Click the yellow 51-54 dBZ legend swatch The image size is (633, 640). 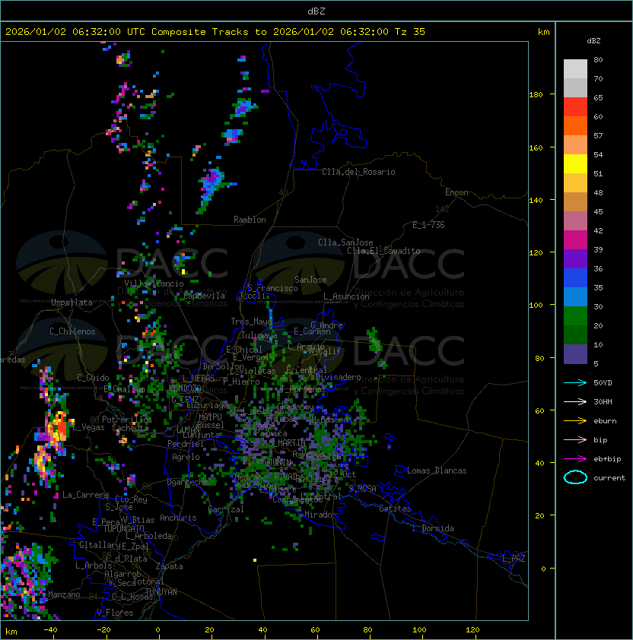click(575, 163)
